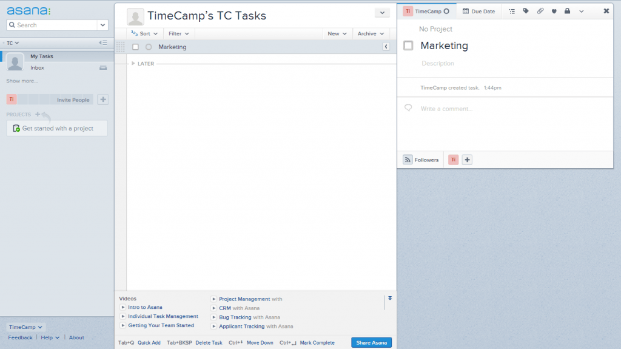Image resolution: width=621 pixels, height=349 pixels.
Task: Collapse the videos help panel
Action: pyautogui.click(x=390, y=298)
